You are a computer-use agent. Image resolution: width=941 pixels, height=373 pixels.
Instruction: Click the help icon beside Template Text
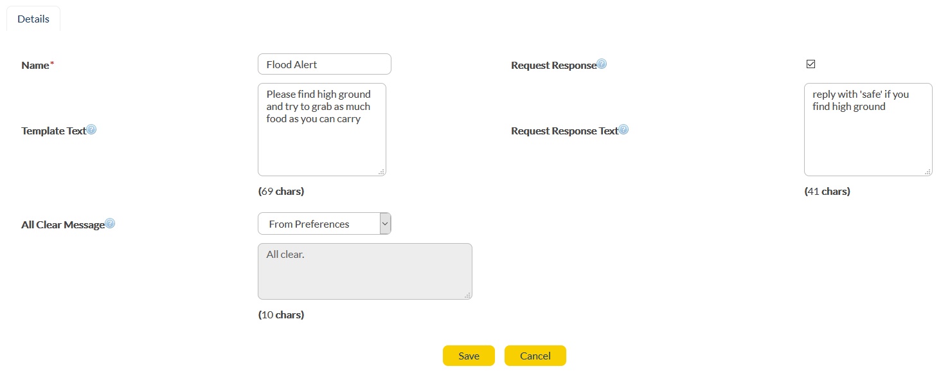click(x=91, y=130)
